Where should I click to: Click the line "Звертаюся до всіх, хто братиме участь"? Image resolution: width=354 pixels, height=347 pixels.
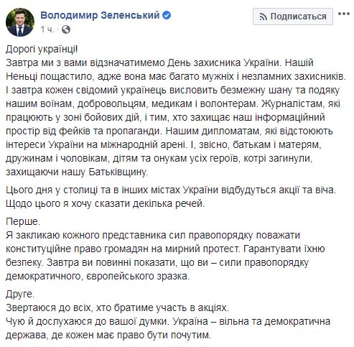(x=117, y=307)
